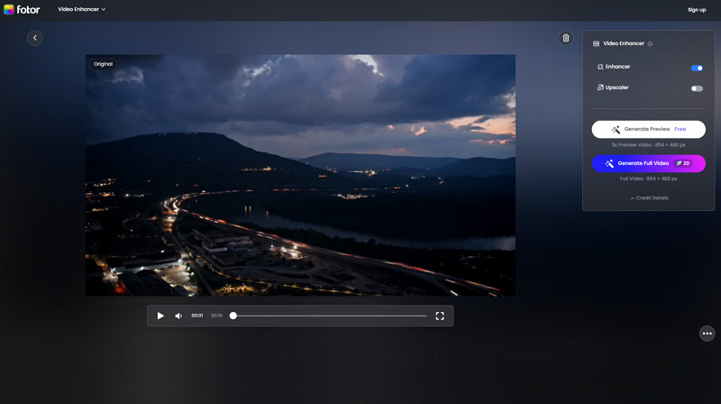
Task: Click Generate Full Video button
Action: click(648, 163)
